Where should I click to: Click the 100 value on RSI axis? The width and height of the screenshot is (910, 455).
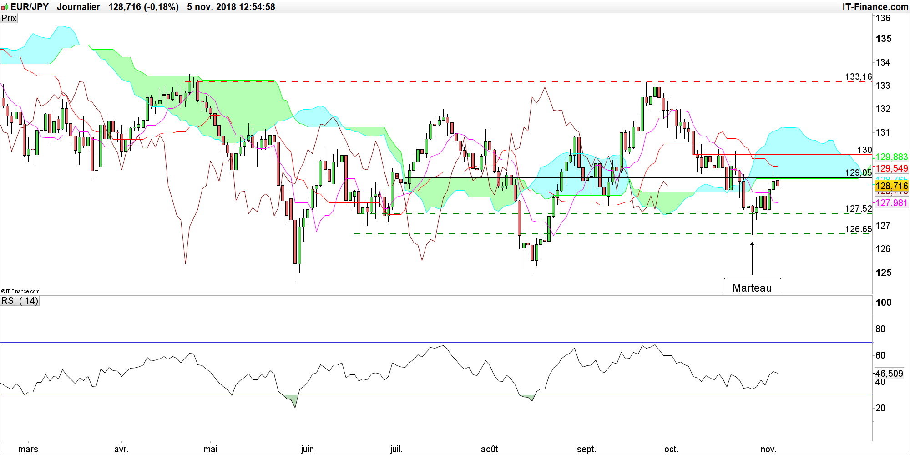click(884, 303)
